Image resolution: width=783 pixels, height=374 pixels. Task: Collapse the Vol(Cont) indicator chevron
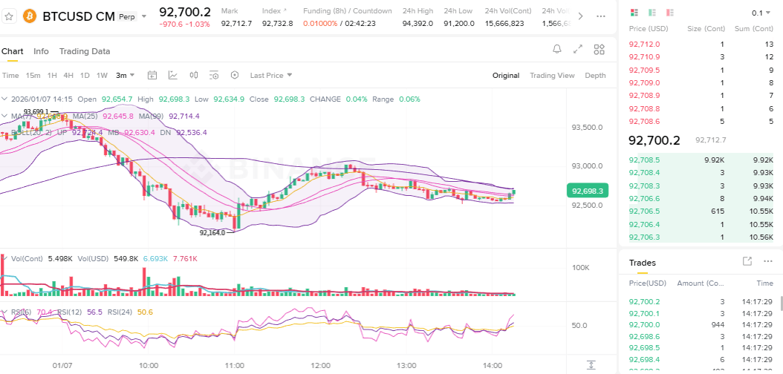click(x=4, y=259)
